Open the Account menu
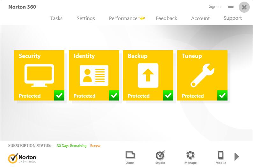Image resolution: width=253 pixels, height=167 pixels. coord(200,18)
